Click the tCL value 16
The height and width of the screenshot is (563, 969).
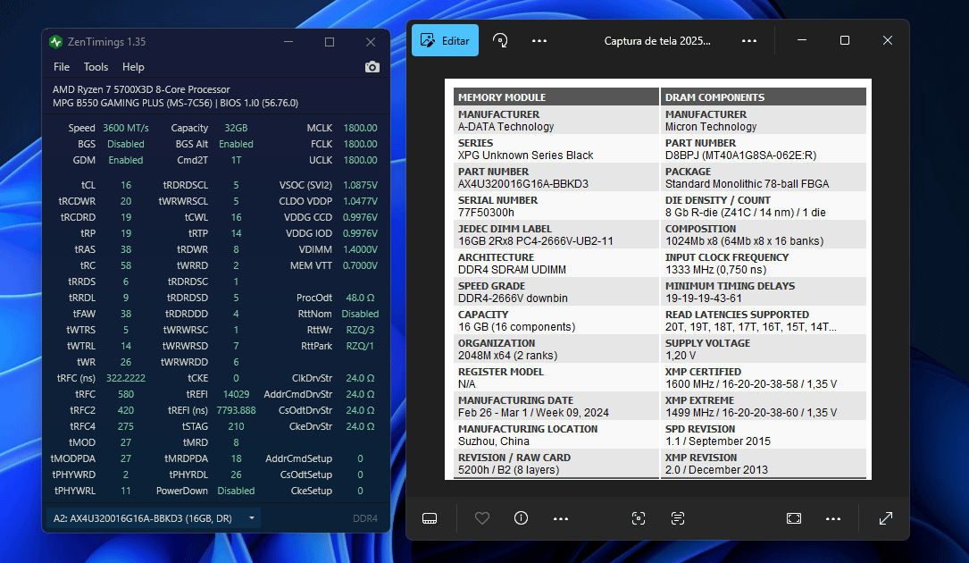pos(125,185)
